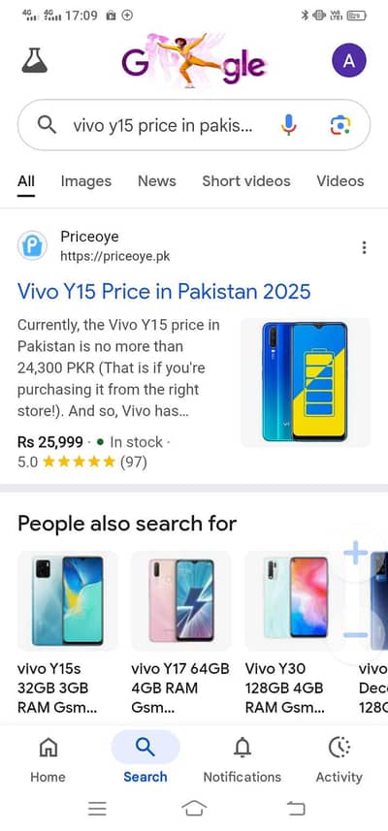Switch to the Images results tab

86,181
